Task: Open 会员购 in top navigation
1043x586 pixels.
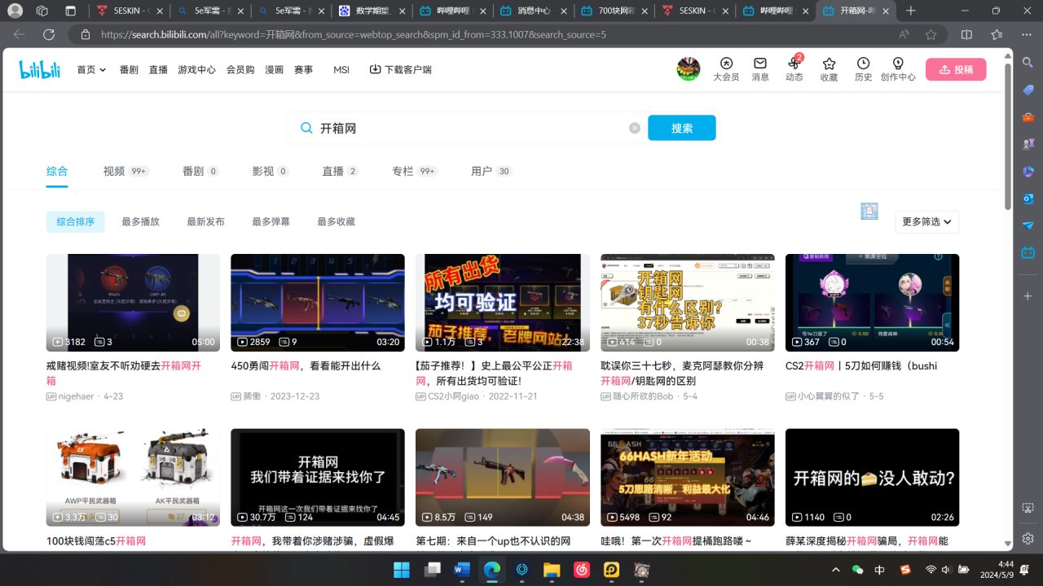Action: click(240, 70)
